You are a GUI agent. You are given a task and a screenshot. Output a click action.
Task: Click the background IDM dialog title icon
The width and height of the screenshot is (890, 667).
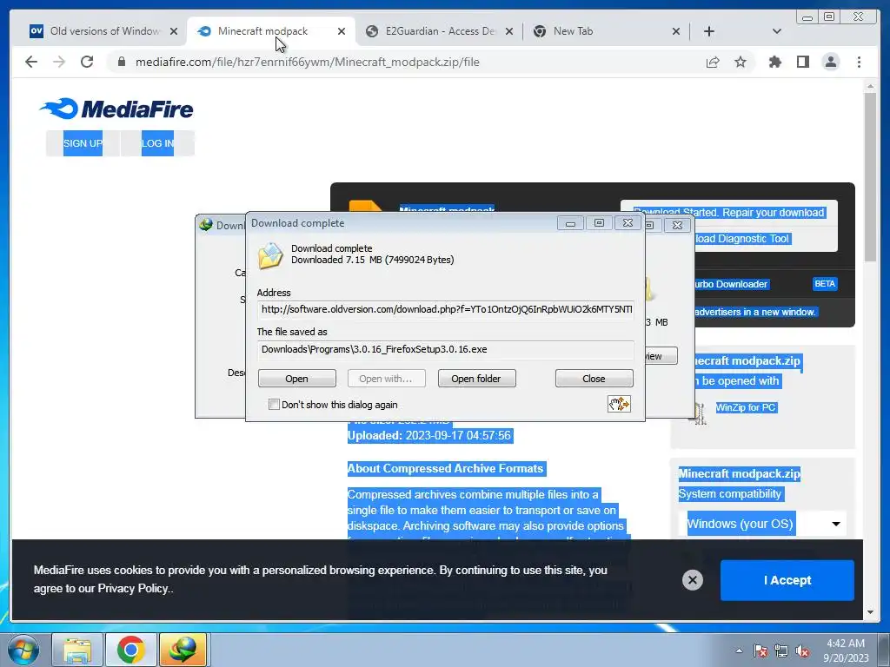coord(206,225)
